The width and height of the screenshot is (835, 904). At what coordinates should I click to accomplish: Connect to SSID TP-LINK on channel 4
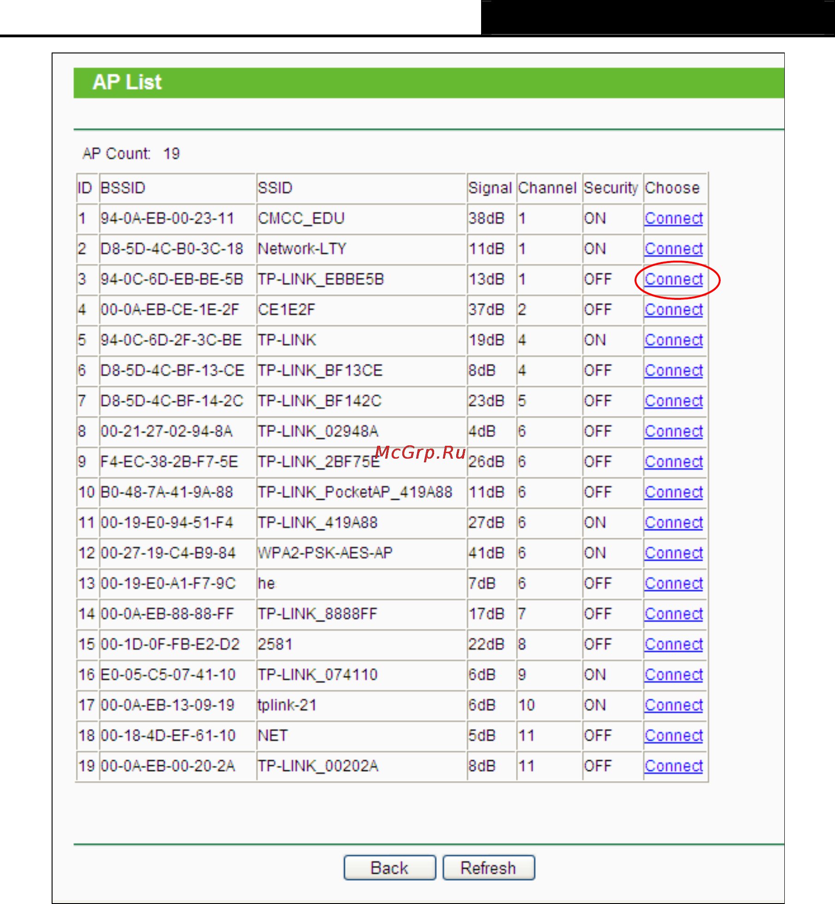674,340
